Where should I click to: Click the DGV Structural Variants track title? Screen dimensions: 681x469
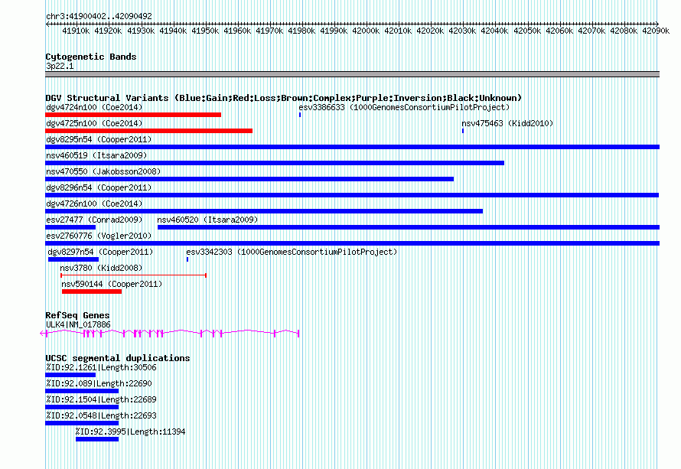click(x=284, y=98)
